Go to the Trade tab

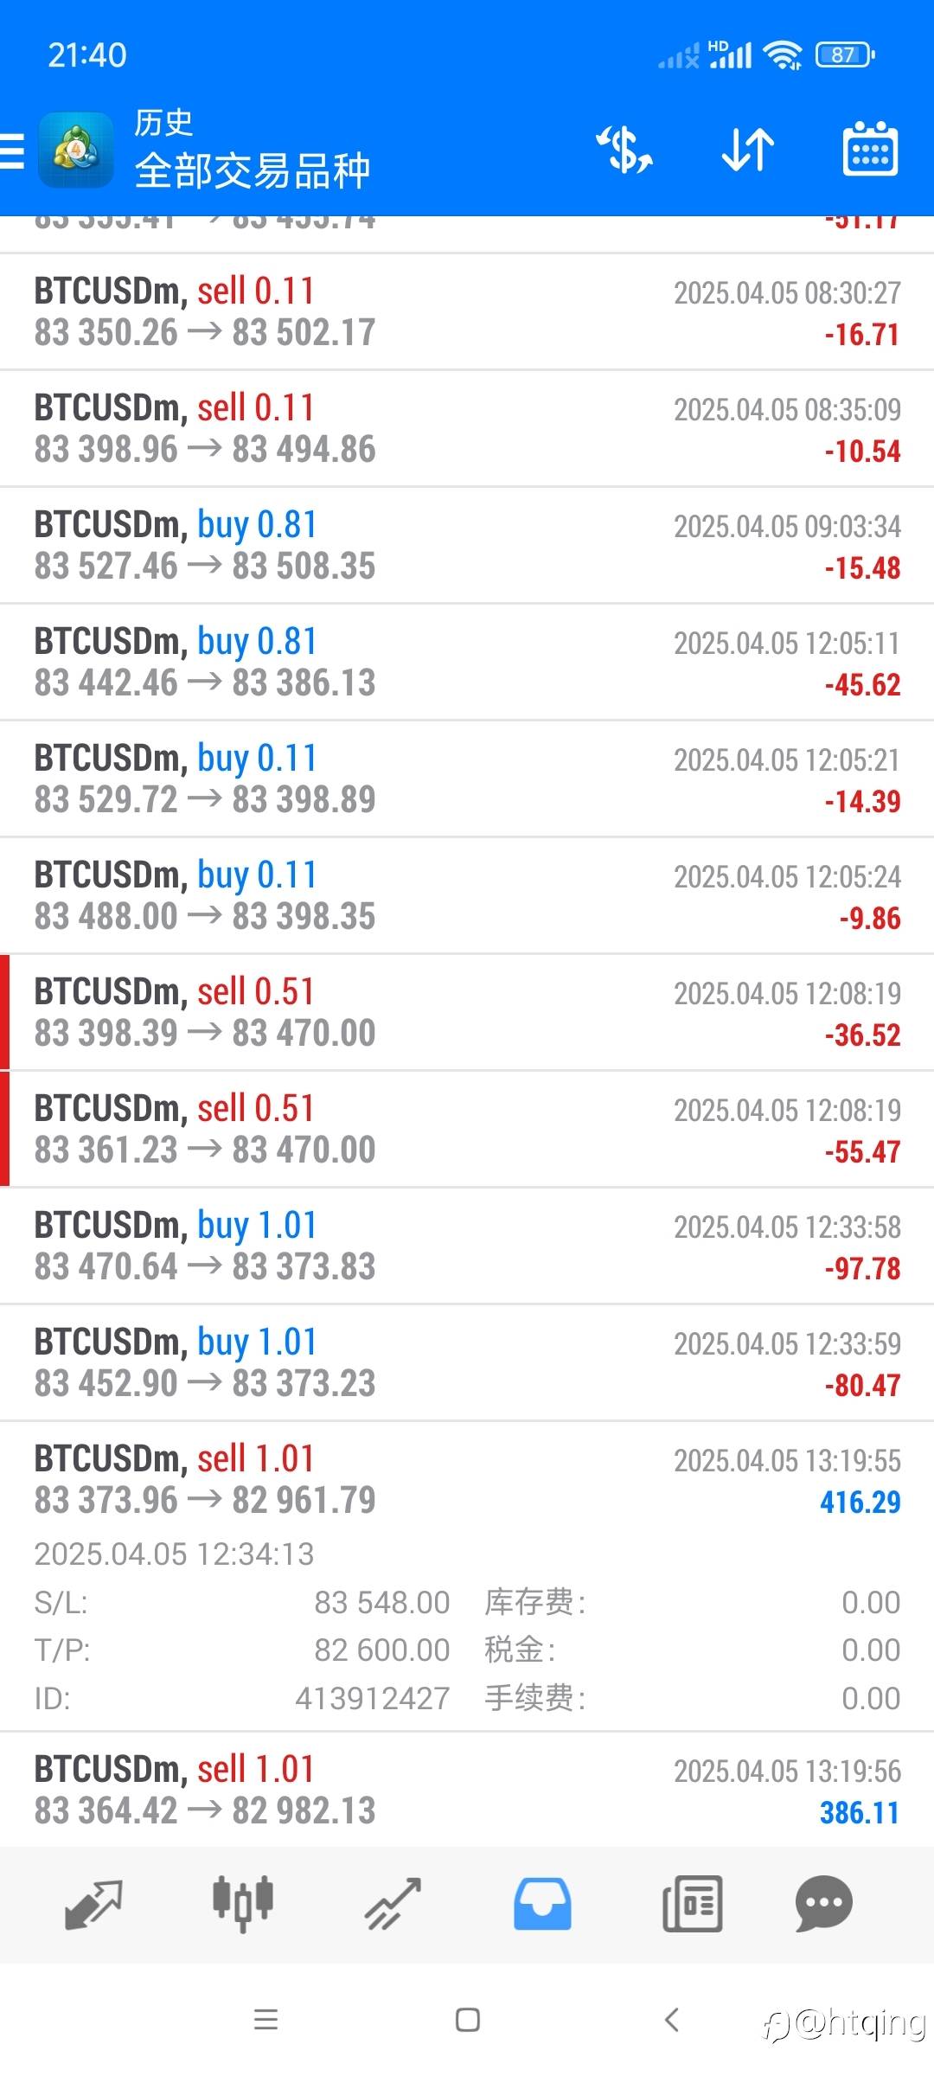coord(393,1904)
